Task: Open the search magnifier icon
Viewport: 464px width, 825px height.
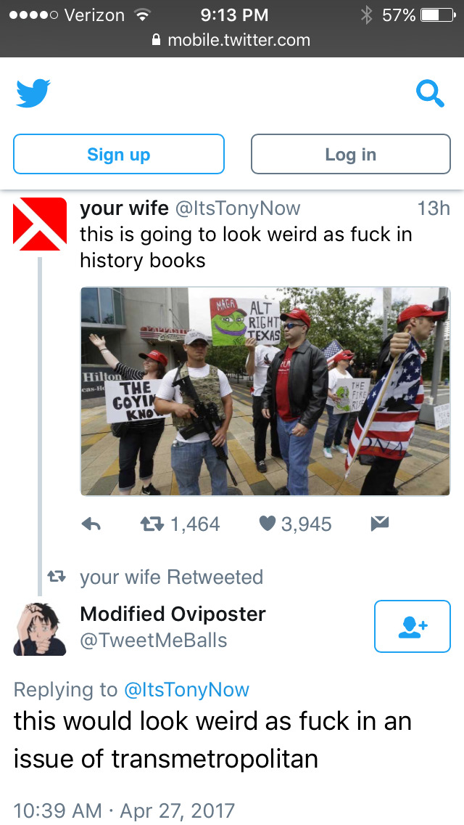Action: [431, 94]
